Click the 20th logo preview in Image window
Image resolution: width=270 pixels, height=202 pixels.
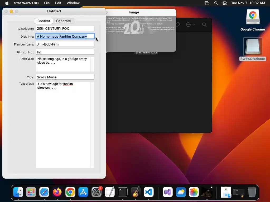pos(134,27)
